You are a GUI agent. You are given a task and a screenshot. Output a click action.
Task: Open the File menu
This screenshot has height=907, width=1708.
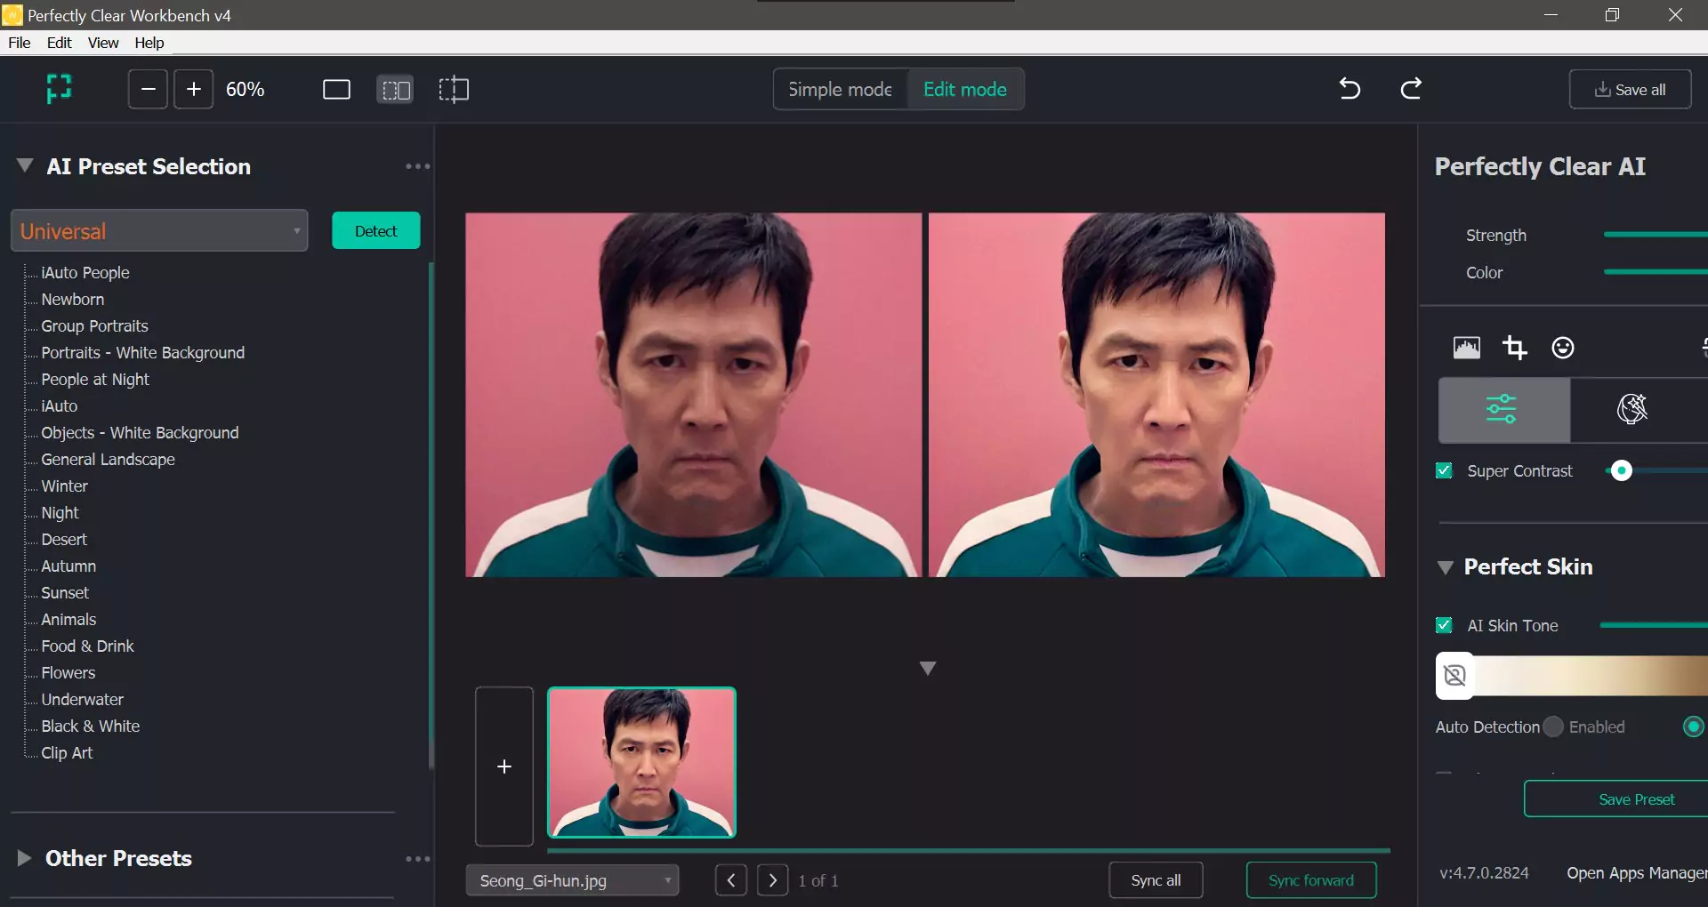[x=20, y=43]
